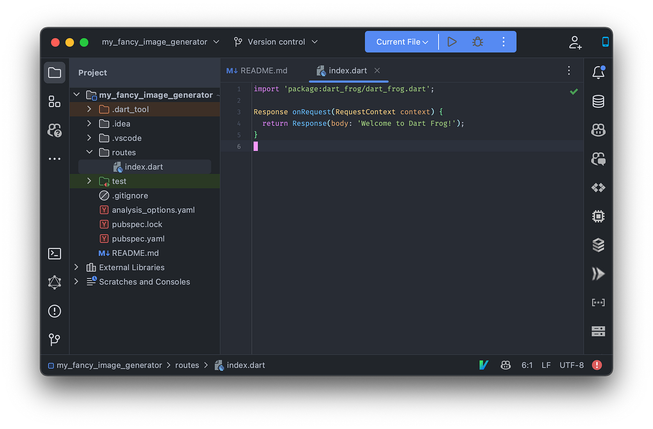
Task: Open the Device Manager chip icon
Action: [x=598, y=216]
